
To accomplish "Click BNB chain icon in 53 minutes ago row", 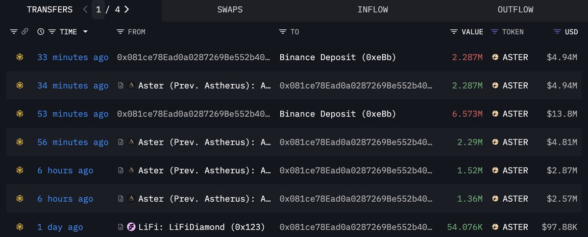I will pos(20,114).
